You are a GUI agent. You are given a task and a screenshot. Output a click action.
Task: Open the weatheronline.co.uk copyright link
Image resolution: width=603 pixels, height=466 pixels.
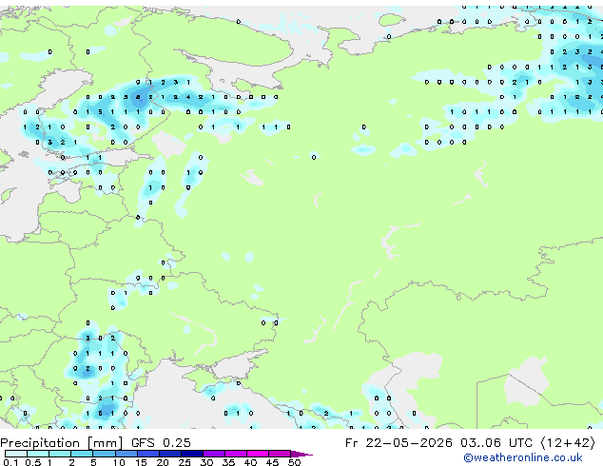[x=522, y=457]
